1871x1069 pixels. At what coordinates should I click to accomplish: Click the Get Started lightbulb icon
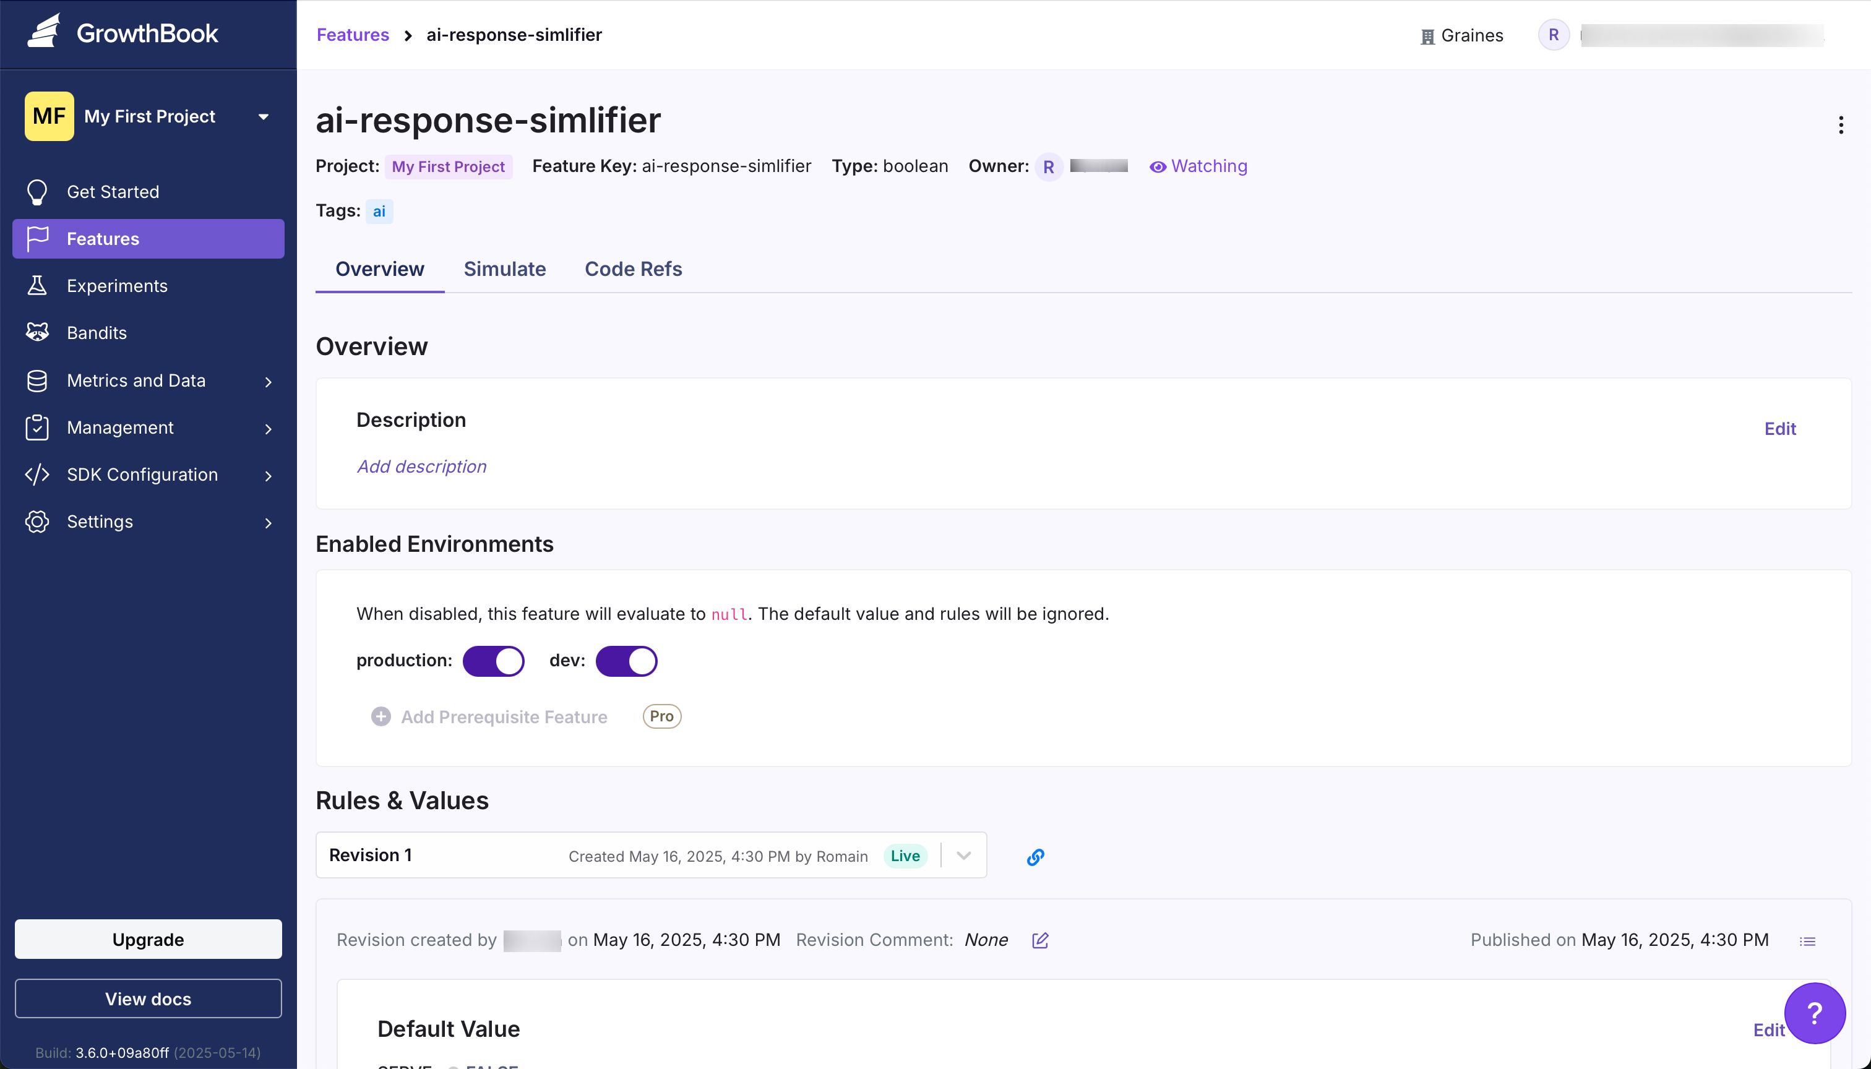(x=37, y=192)
